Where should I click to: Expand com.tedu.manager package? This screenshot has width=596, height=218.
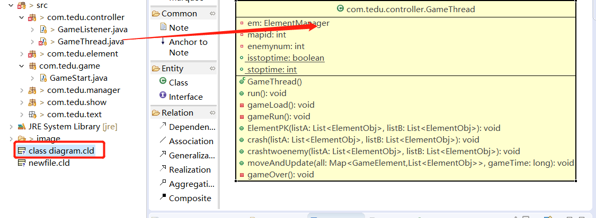[x=22, y=90]
